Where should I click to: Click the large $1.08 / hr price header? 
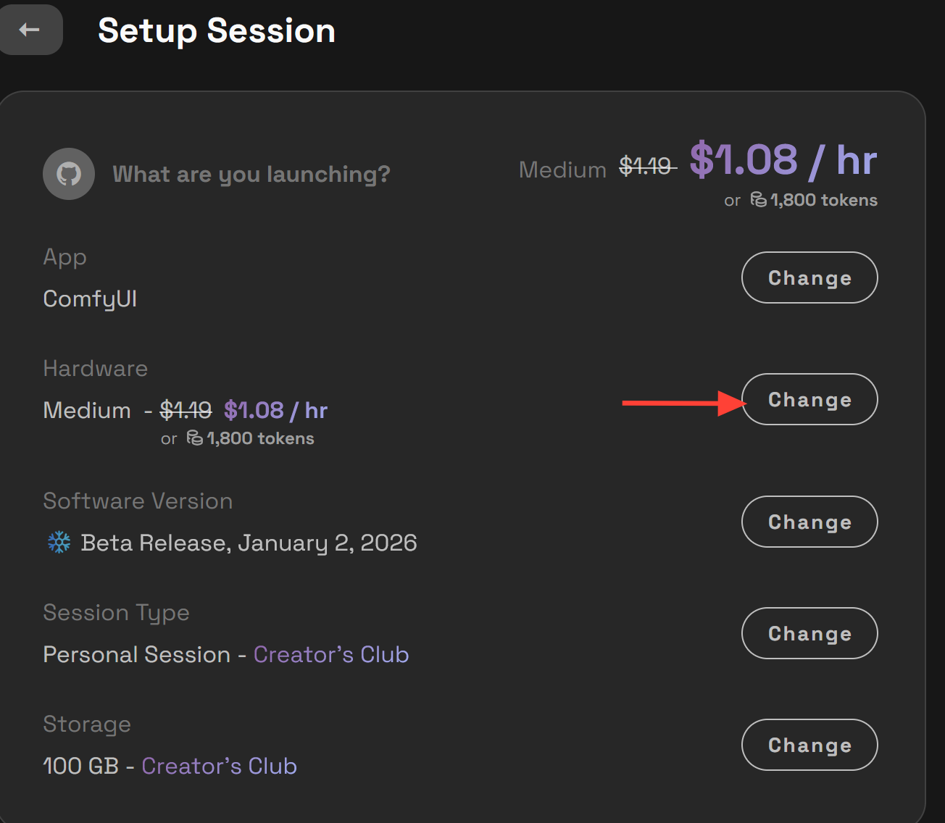(783, 160)
